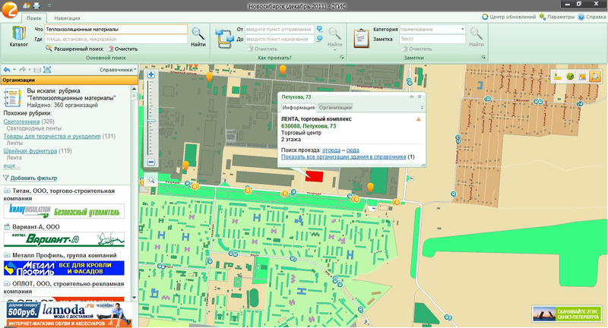
Task: Open Центр обновлений update center
Action: [508, 17]
